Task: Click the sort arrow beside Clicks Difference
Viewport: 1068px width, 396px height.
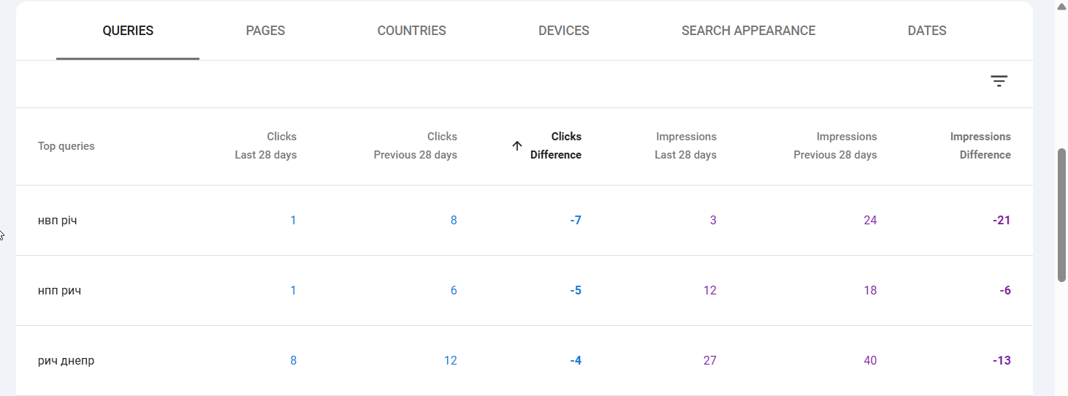Action: (x=517, y=145)
